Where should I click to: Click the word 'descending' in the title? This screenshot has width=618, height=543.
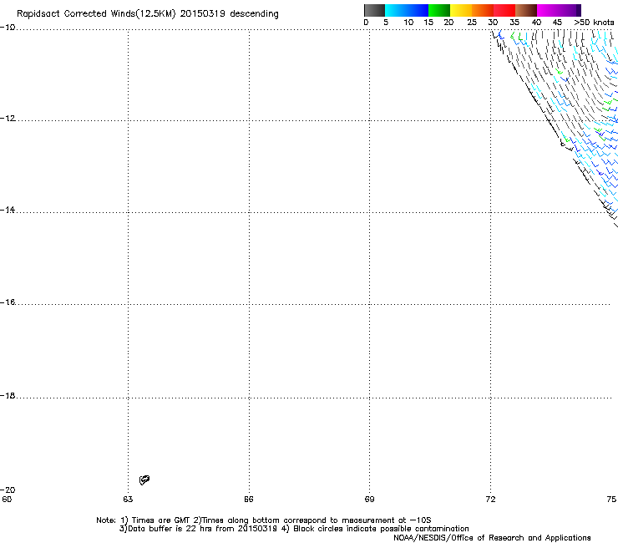(254, 14)
